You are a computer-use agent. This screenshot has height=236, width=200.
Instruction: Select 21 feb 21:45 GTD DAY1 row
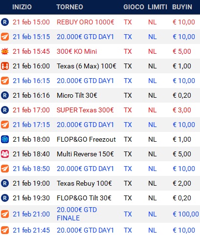(x=100, y=230)
